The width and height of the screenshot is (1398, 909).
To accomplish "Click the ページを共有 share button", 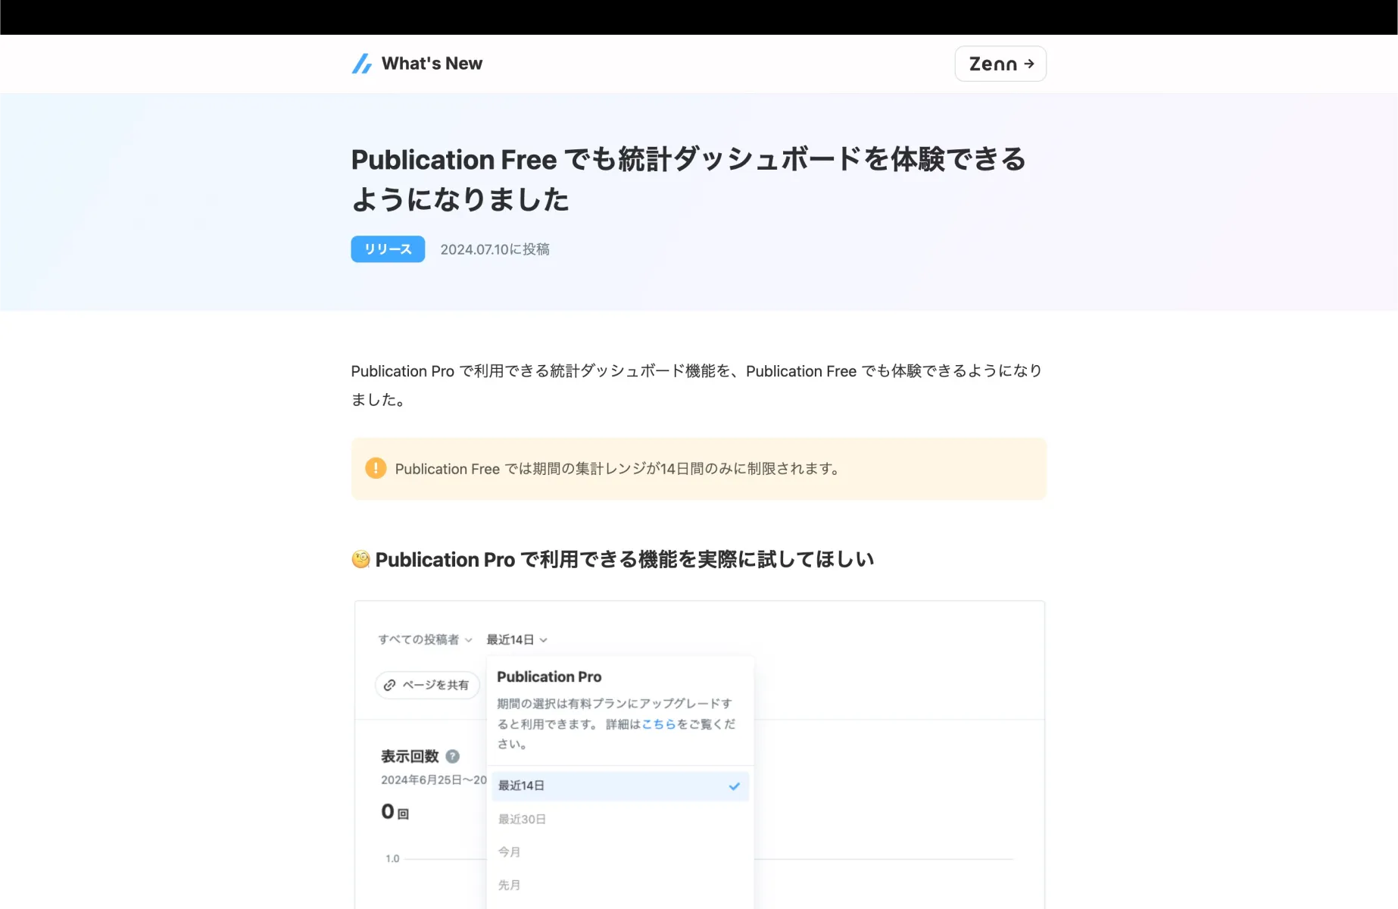I will click(x=427, y=685).
